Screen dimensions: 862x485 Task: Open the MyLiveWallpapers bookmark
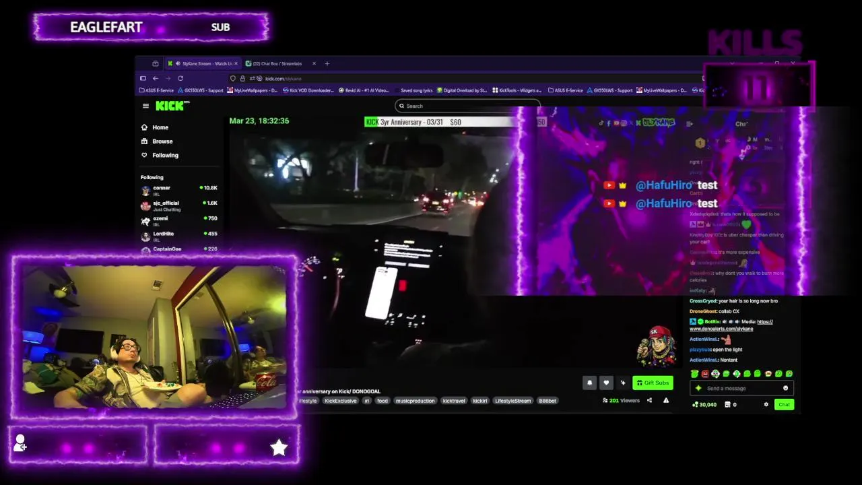tap(253, 90)
